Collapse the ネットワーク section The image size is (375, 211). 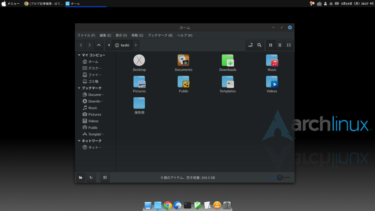79,141
